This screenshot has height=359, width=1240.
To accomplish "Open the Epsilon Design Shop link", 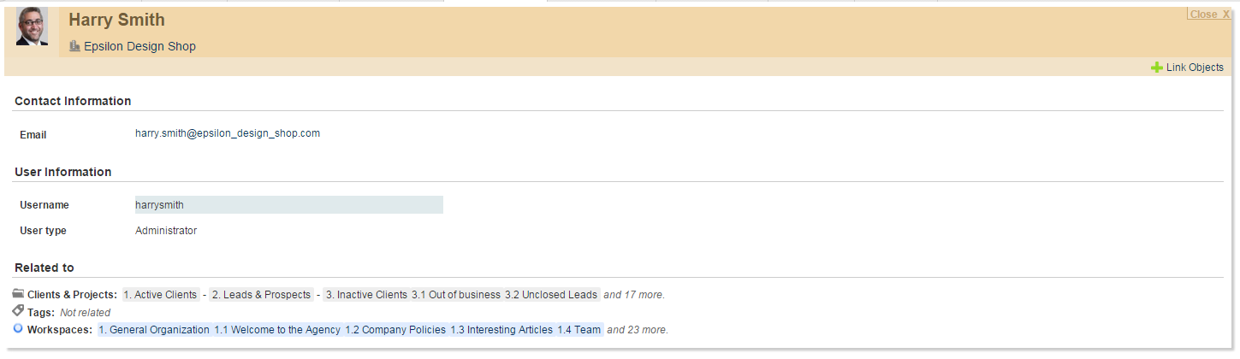I will 139,46.
